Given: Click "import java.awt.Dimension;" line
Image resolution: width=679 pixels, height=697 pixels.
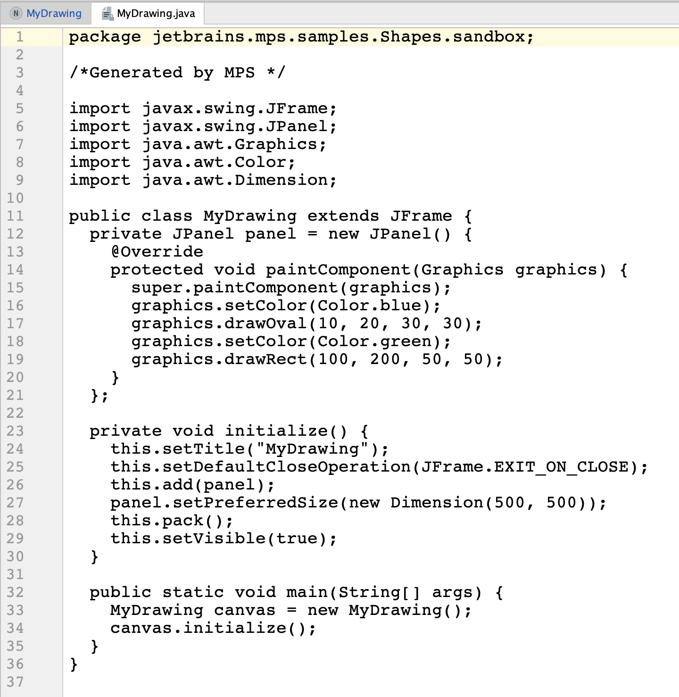Looking at the screenshot, I should tap(203, 180).
